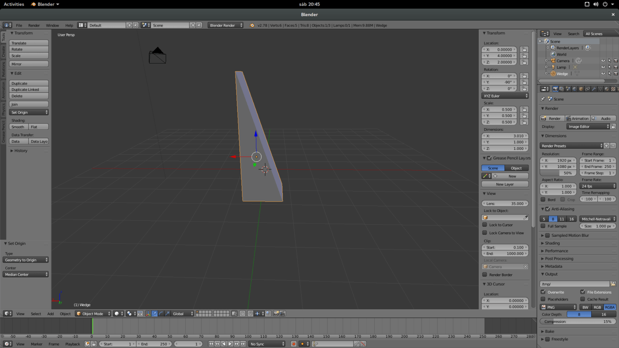Image resolution: width=619 pixels, height=348 pixels.
Task: Open the Set Origin dropdown
Action: (x=29, y=112)
